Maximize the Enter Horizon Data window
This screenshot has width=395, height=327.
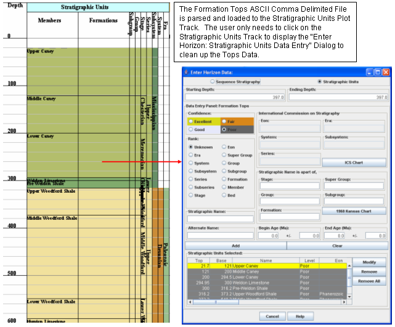pos(378,72)
